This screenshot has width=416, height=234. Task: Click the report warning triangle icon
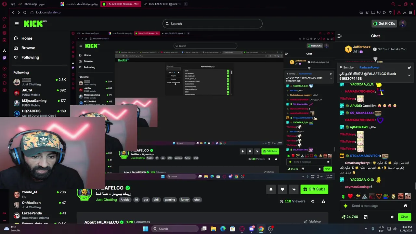(x=323, y=201)
